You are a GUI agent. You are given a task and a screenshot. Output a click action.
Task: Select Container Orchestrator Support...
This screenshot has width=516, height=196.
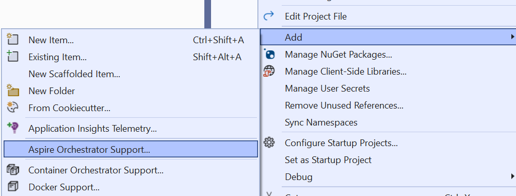point(131,170)
